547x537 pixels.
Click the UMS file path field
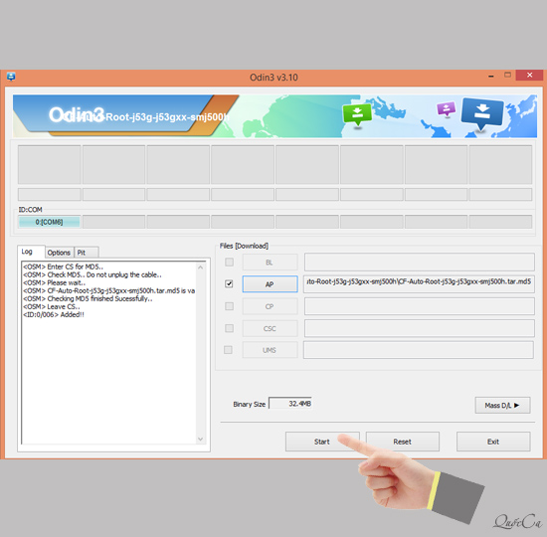[x=419, y=350]
